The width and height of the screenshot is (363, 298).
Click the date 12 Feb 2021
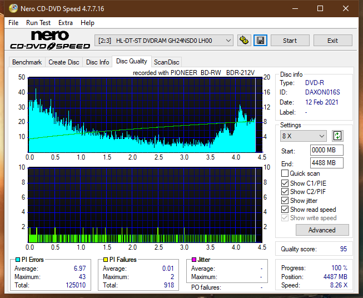[x=321, y=102]
